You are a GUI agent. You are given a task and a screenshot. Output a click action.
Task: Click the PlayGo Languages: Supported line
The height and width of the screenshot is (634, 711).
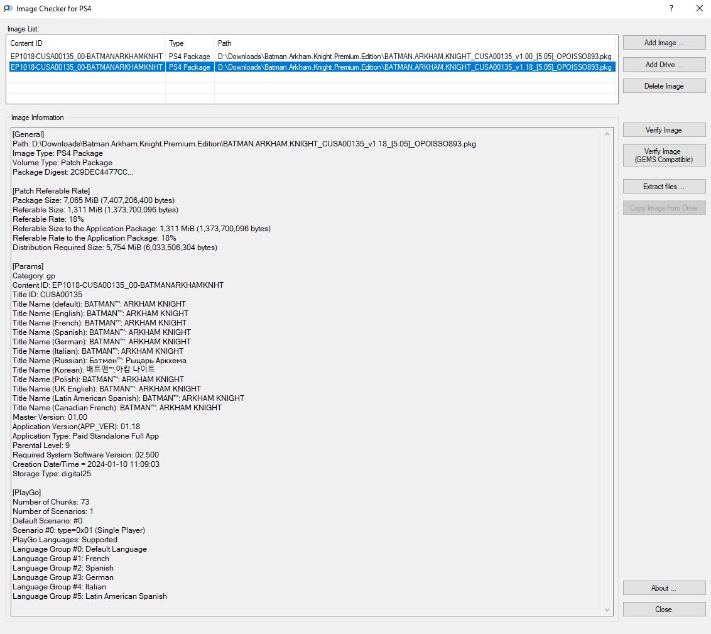pos(65,540)
